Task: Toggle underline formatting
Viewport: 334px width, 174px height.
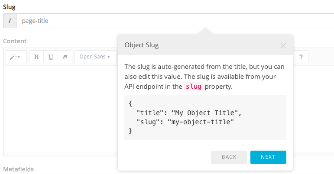Action: click(x=51, y=57)
